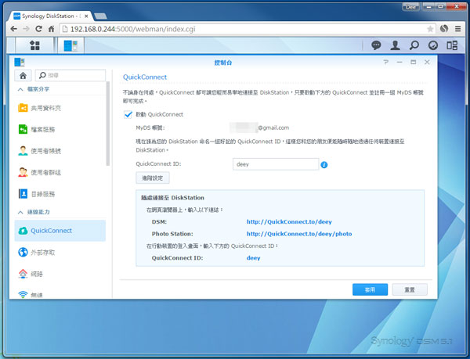Click the QuickConnect ID text field
The width and height of the screenshot is (470, 359).
point(274,164)
